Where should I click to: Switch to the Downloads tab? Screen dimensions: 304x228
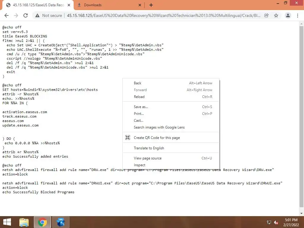(x=109, y=5)
